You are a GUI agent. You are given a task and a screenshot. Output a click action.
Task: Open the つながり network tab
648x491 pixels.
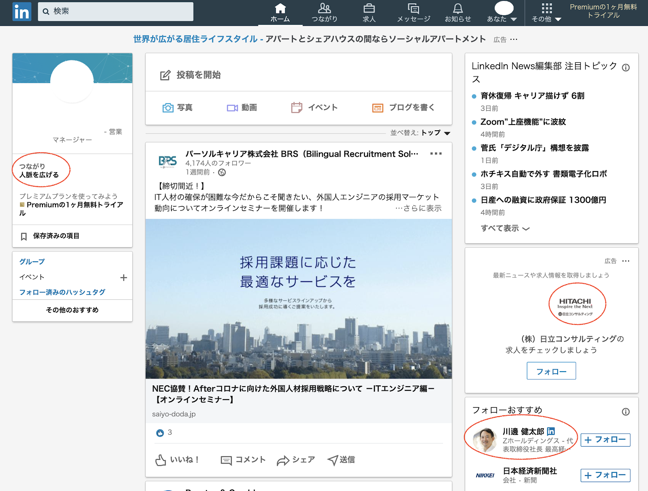coord(324,13)
